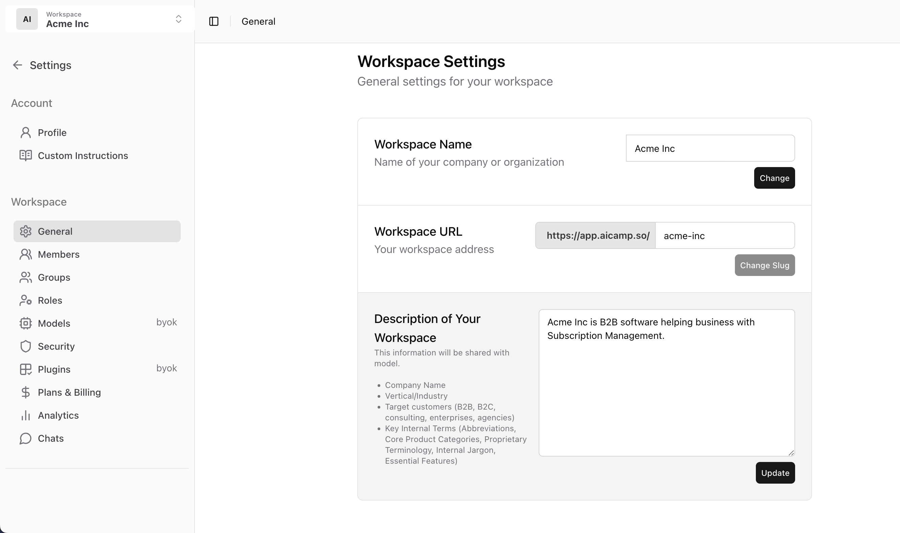Go to Roles settings
Viewport: 900px width, 533px height.
[50, 300]
